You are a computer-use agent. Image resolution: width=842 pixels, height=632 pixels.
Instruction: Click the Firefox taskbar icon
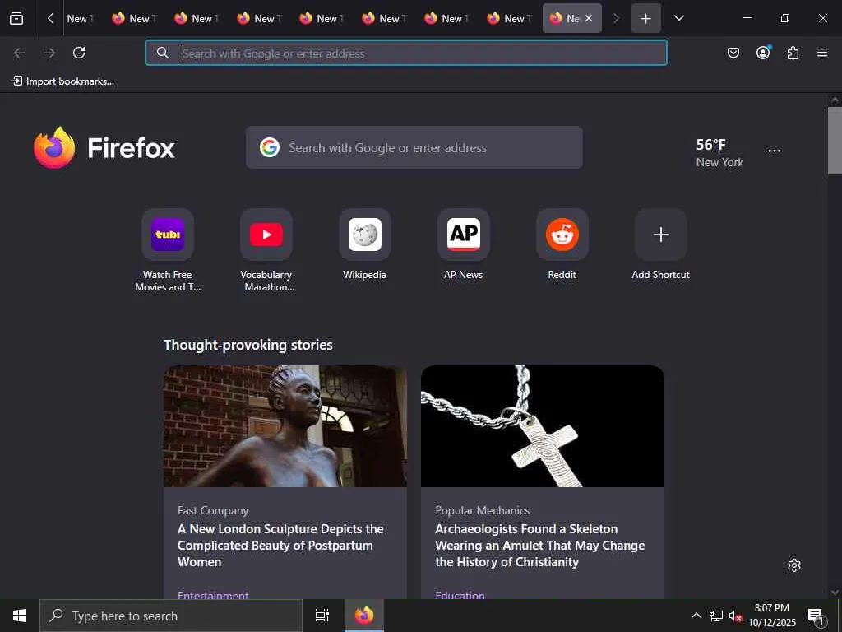click(x=364, y=616)
